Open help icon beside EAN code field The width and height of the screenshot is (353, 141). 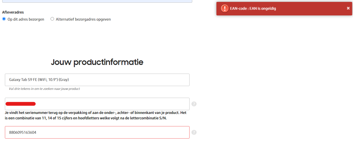pos(194,132)
